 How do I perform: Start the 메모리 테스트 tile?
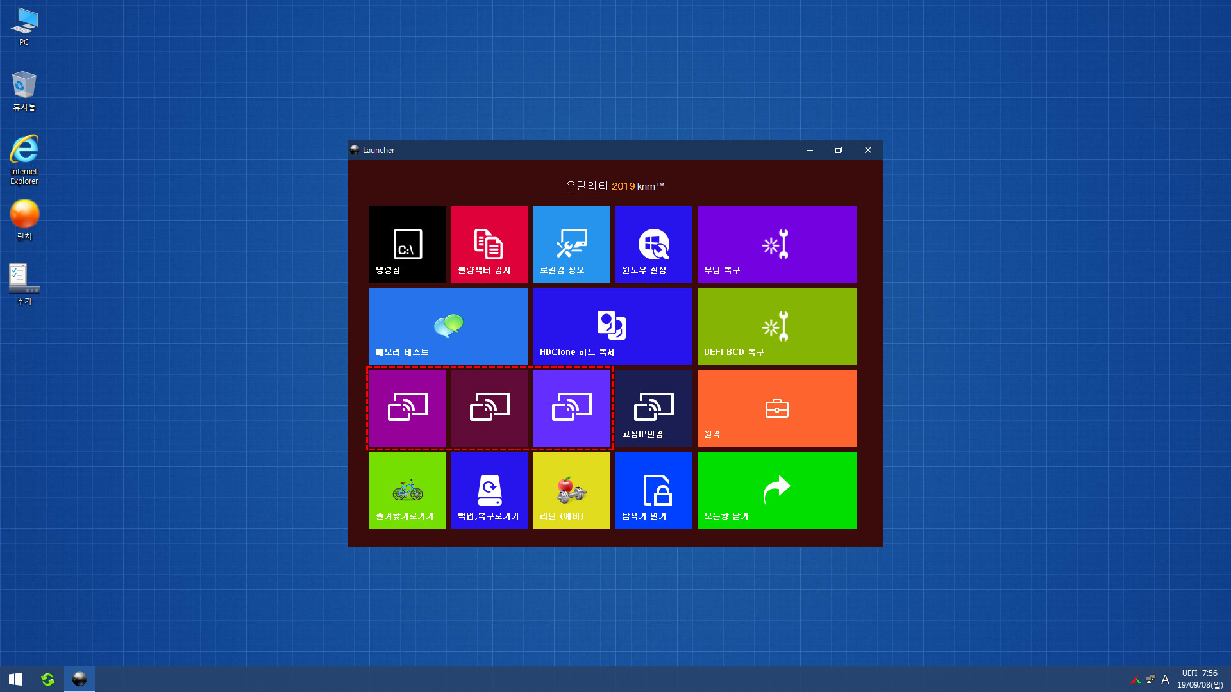(x=448, y=326)
